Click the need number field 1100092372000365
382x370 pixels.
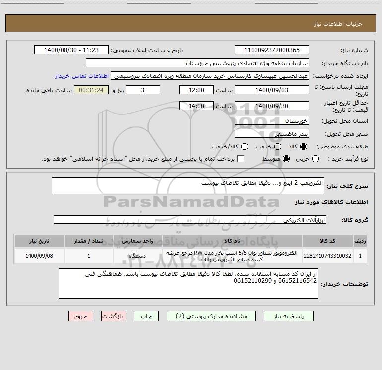(272, 50)
